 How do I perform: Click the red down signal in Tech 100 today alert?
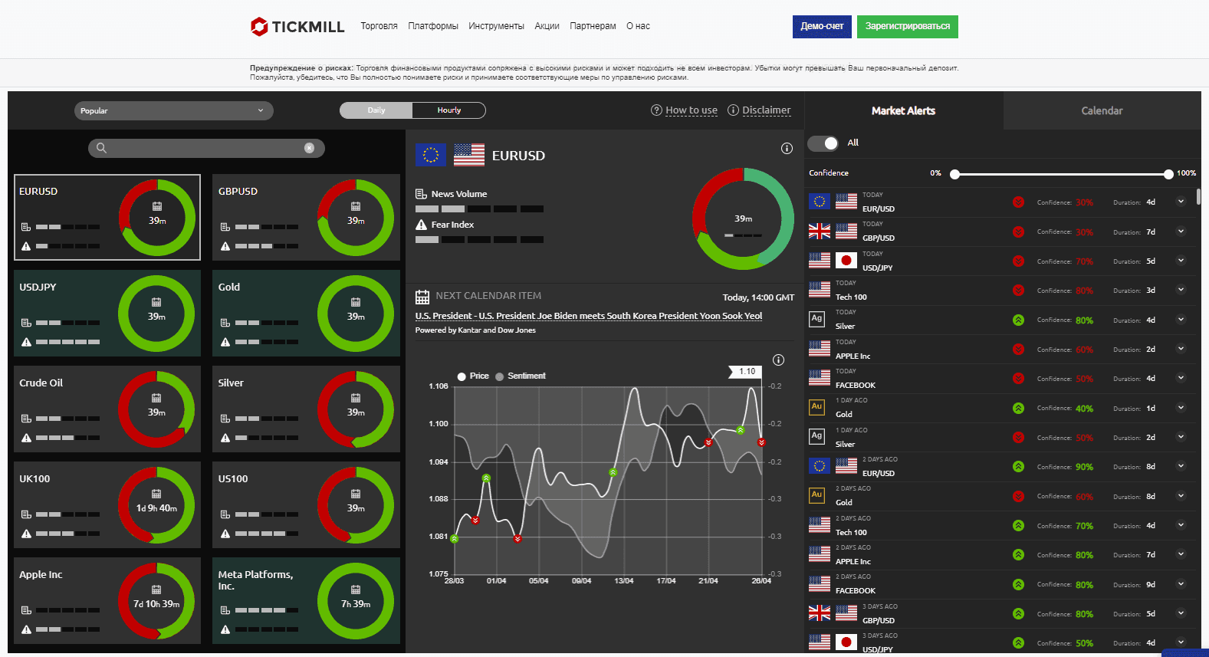click(x=1018, y=291)
